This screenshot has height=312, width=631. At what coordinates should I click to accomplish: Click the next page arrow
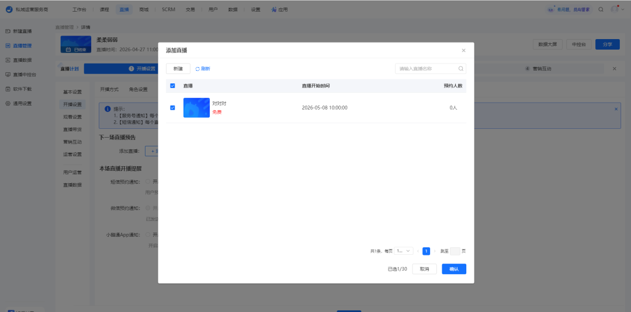pos(435,251)
